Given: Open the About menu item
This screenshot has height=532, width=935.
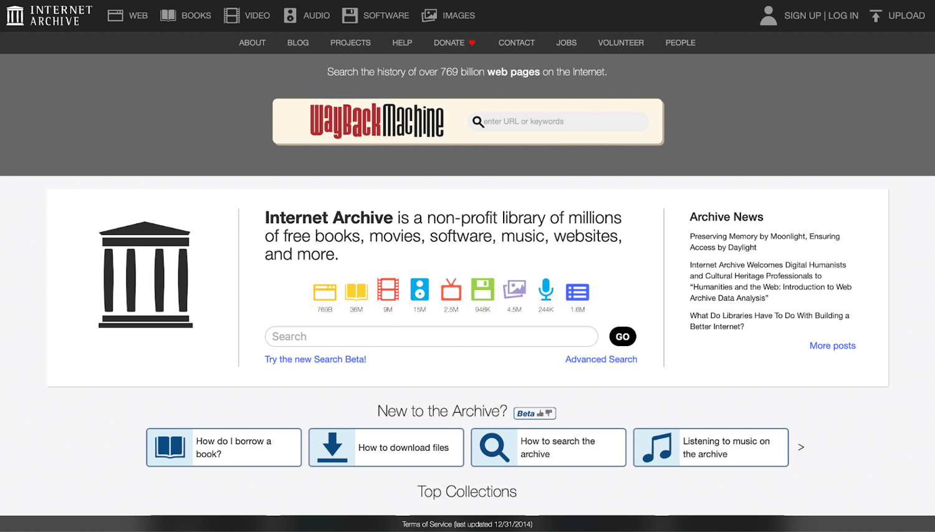Looking at the screenshot, I should click(x=252, y=43).
